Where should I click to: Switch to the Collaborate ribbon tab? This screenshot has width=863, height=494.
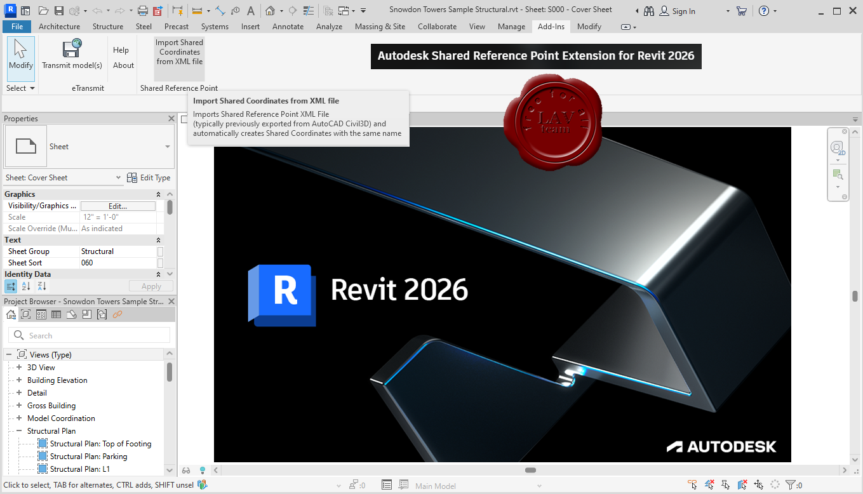point(437,27)
